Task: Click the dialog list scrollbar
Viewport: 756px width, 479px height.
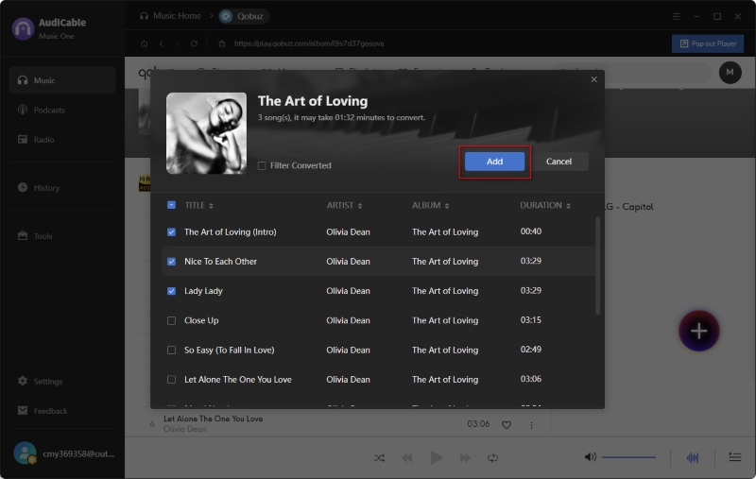Action: (598, 266)
